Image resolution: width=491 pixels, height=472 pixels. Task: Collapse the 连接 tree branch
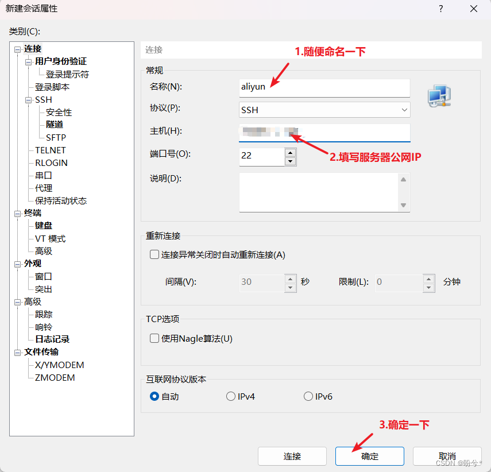(17, 49)
